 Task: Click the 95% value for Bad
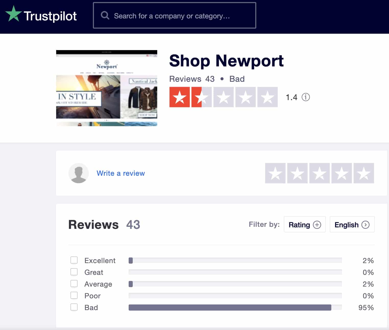pyautogui.click(x=366, y=308)
